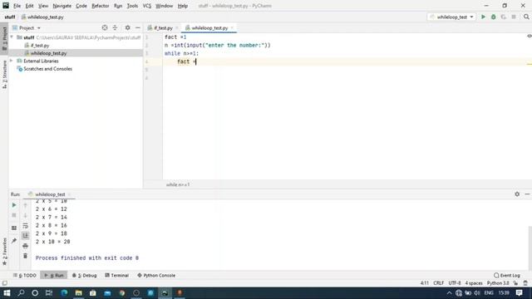Open Search Everywhere magnifier icon
The height and width of the screenshot is (299, 532).
[x=526, y=17]
